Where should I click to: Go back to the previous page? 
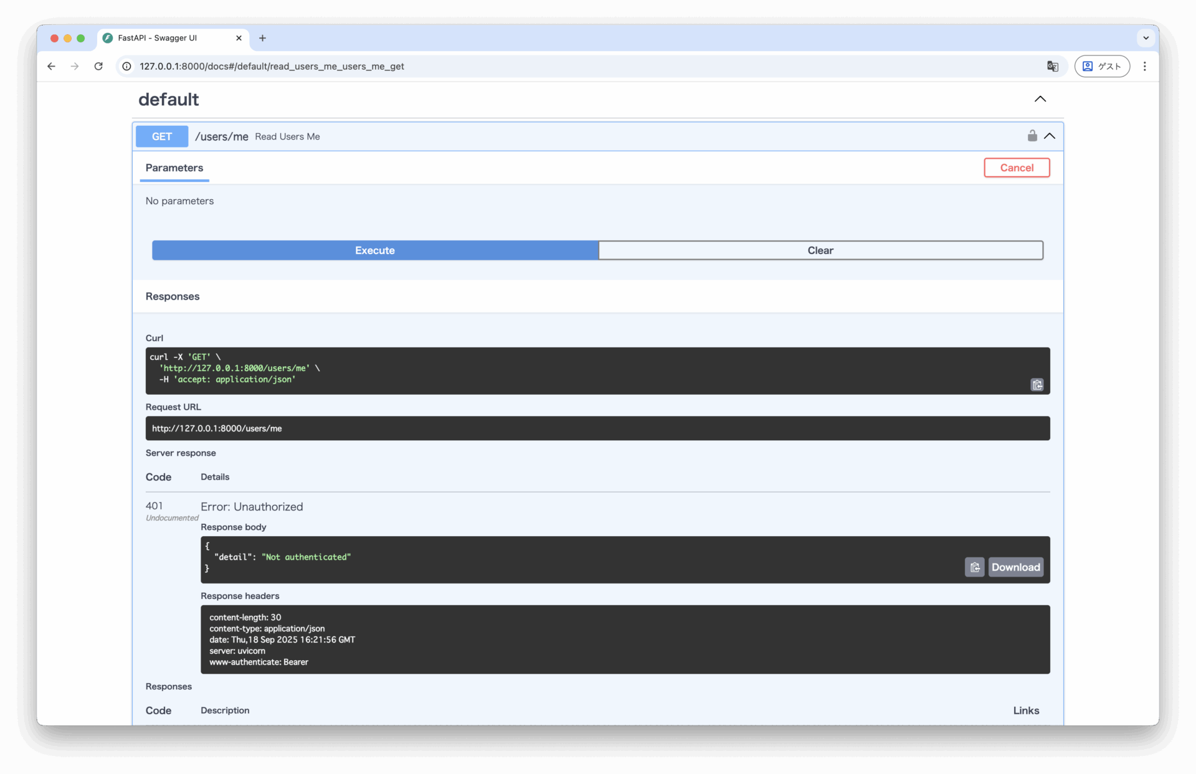click(x=51, y=66)
